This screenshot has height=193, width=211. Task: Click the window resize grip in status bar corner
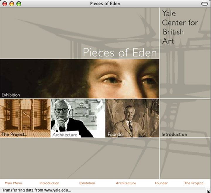pyautogui.click(x=208, y=191)
